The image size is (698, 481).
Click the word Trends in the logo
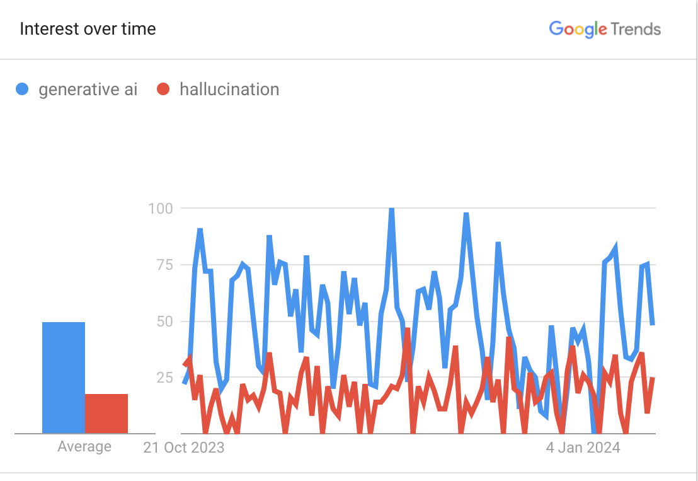636,29
